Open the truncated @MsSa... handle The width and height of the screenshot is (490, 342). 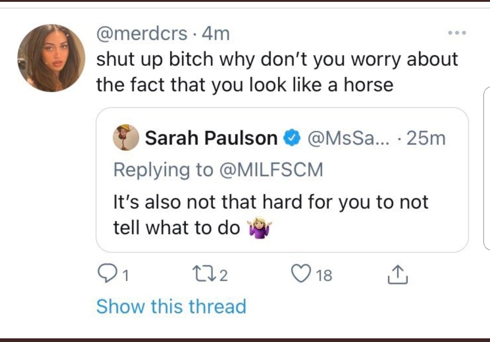[349, 138]
